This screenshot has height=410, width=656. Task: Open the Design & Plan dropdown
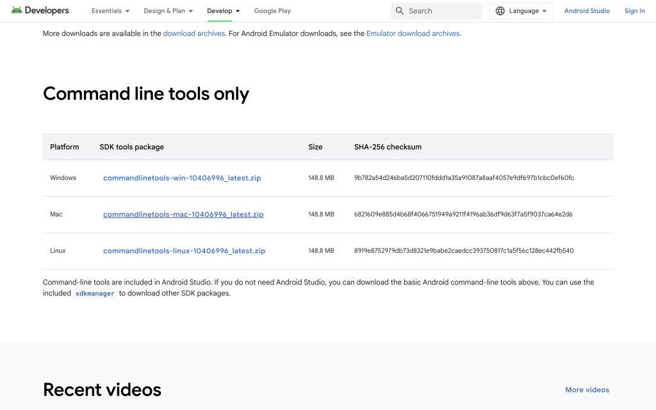coord(168,11)
